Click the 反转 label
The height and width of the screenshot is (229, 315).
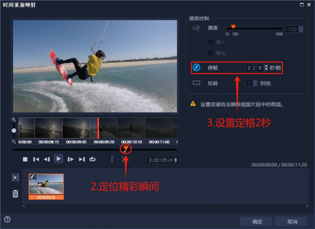[213, 83]
